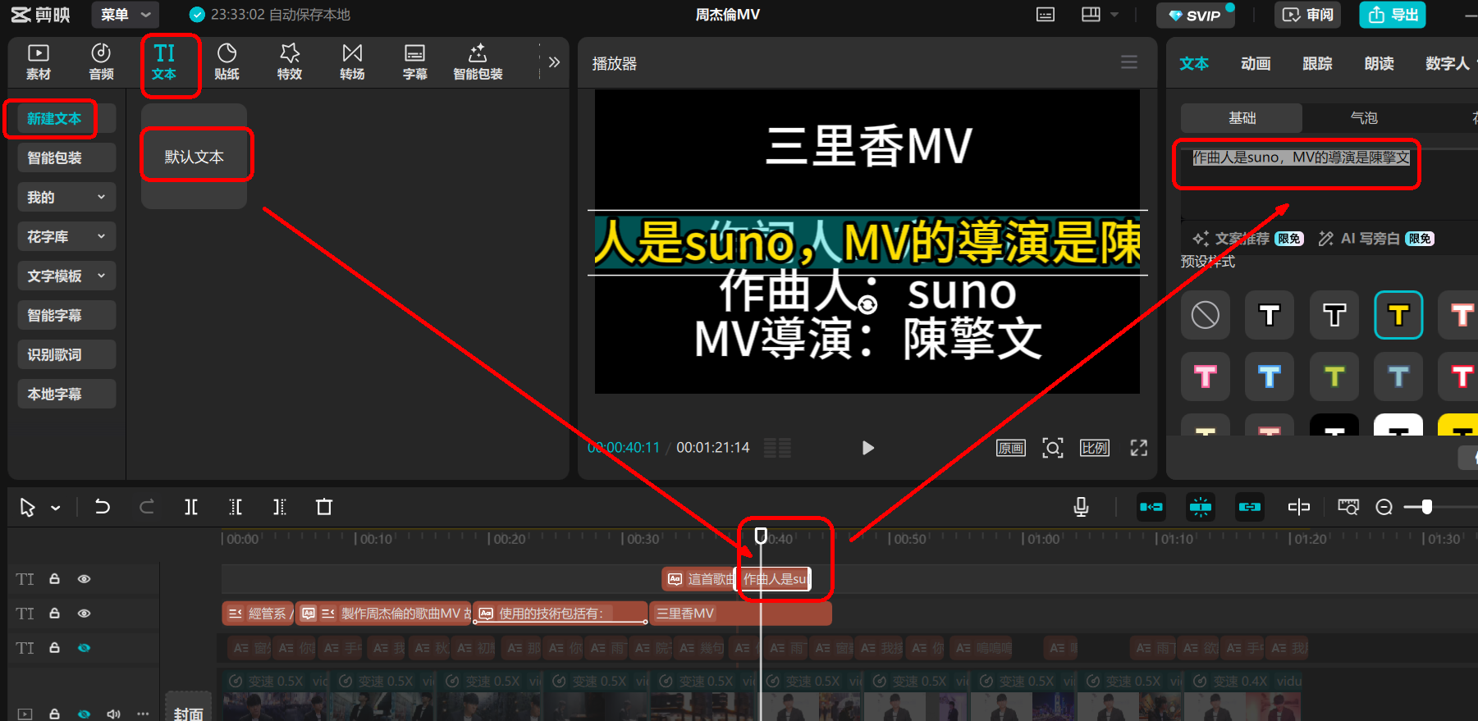Switch to the 朗读 read-aloud tab
Screen dimensions: 1478x721
(1379, 63)
